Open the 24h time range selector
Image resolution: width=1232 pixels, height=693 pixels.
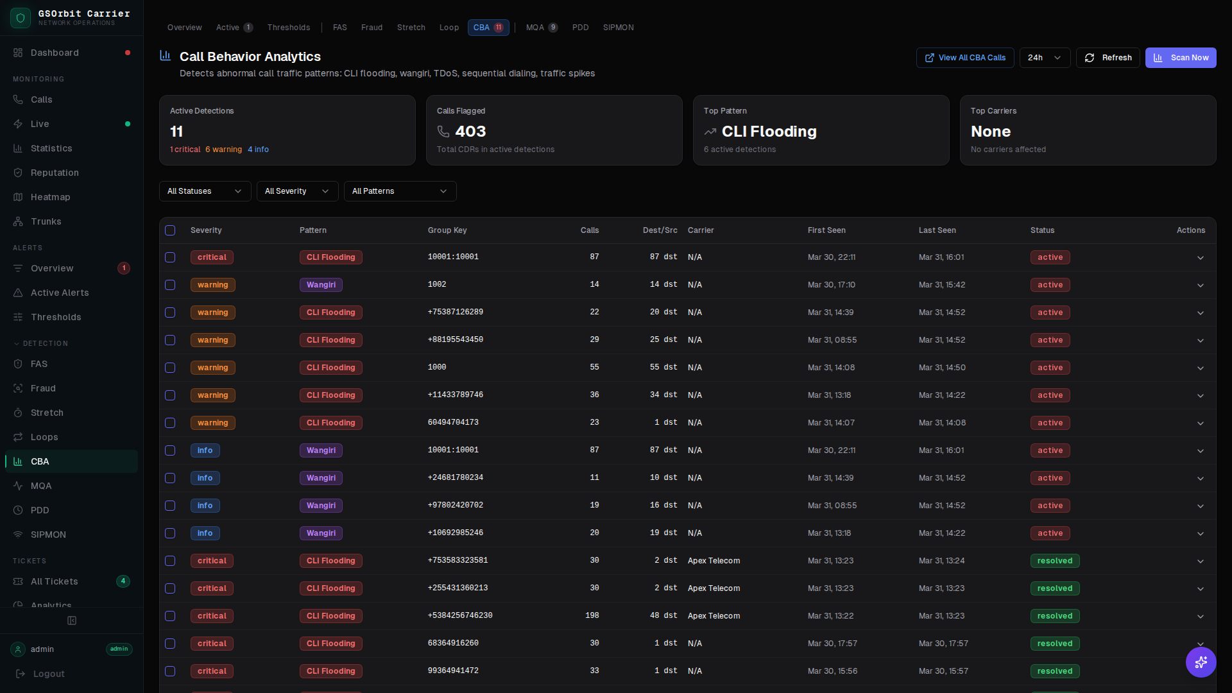click(1044, 57)
